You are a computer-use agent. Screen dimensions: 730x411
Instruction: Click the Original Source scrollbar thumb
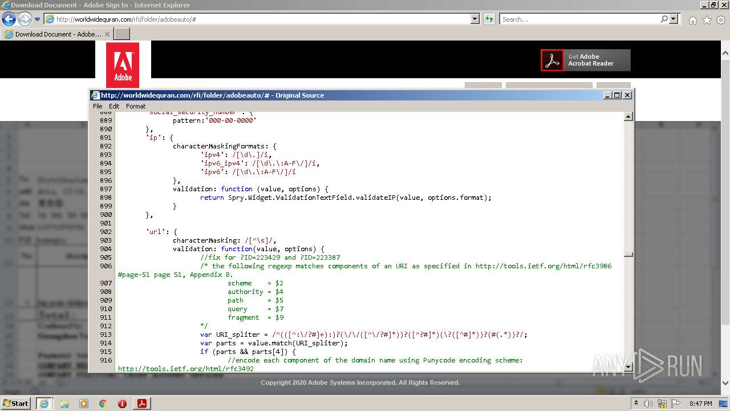coord(628,255)
